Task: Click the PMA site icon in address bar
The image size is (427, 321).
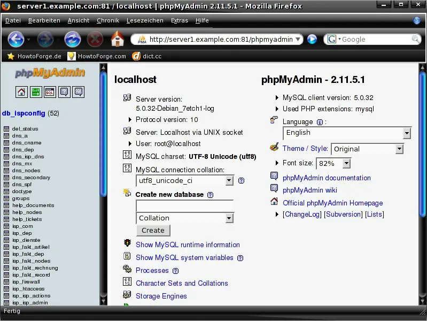Action: [x=142, y=40]
